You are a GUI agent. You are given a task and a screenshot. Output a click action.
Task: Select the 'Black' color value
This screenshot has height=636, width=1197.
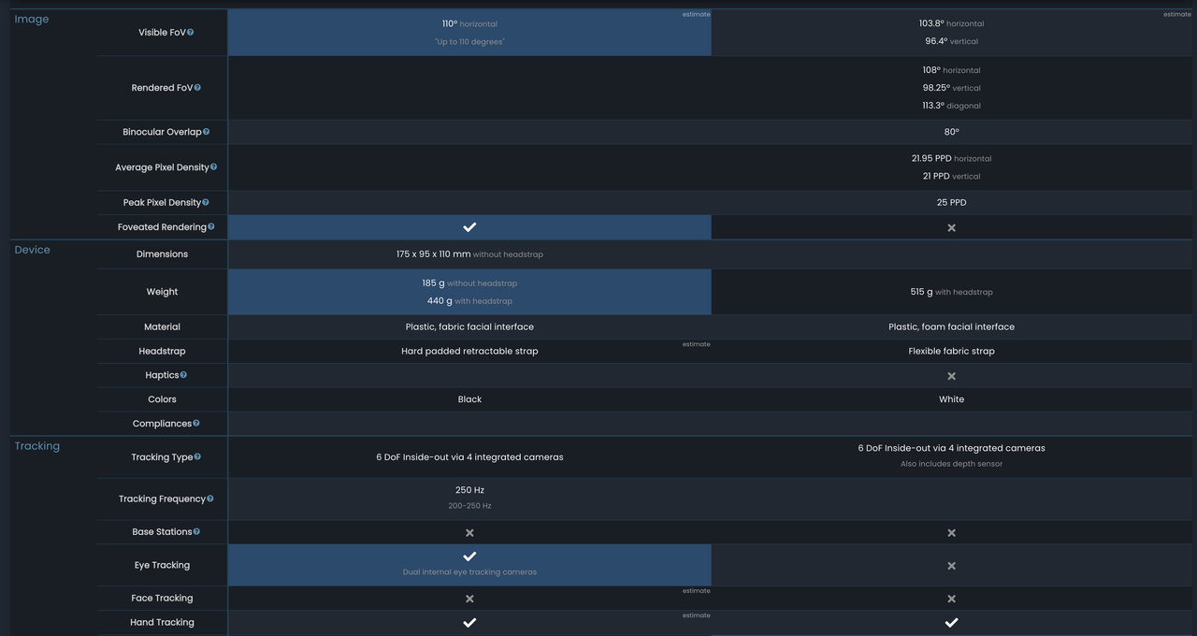click(x=469, y=399)
